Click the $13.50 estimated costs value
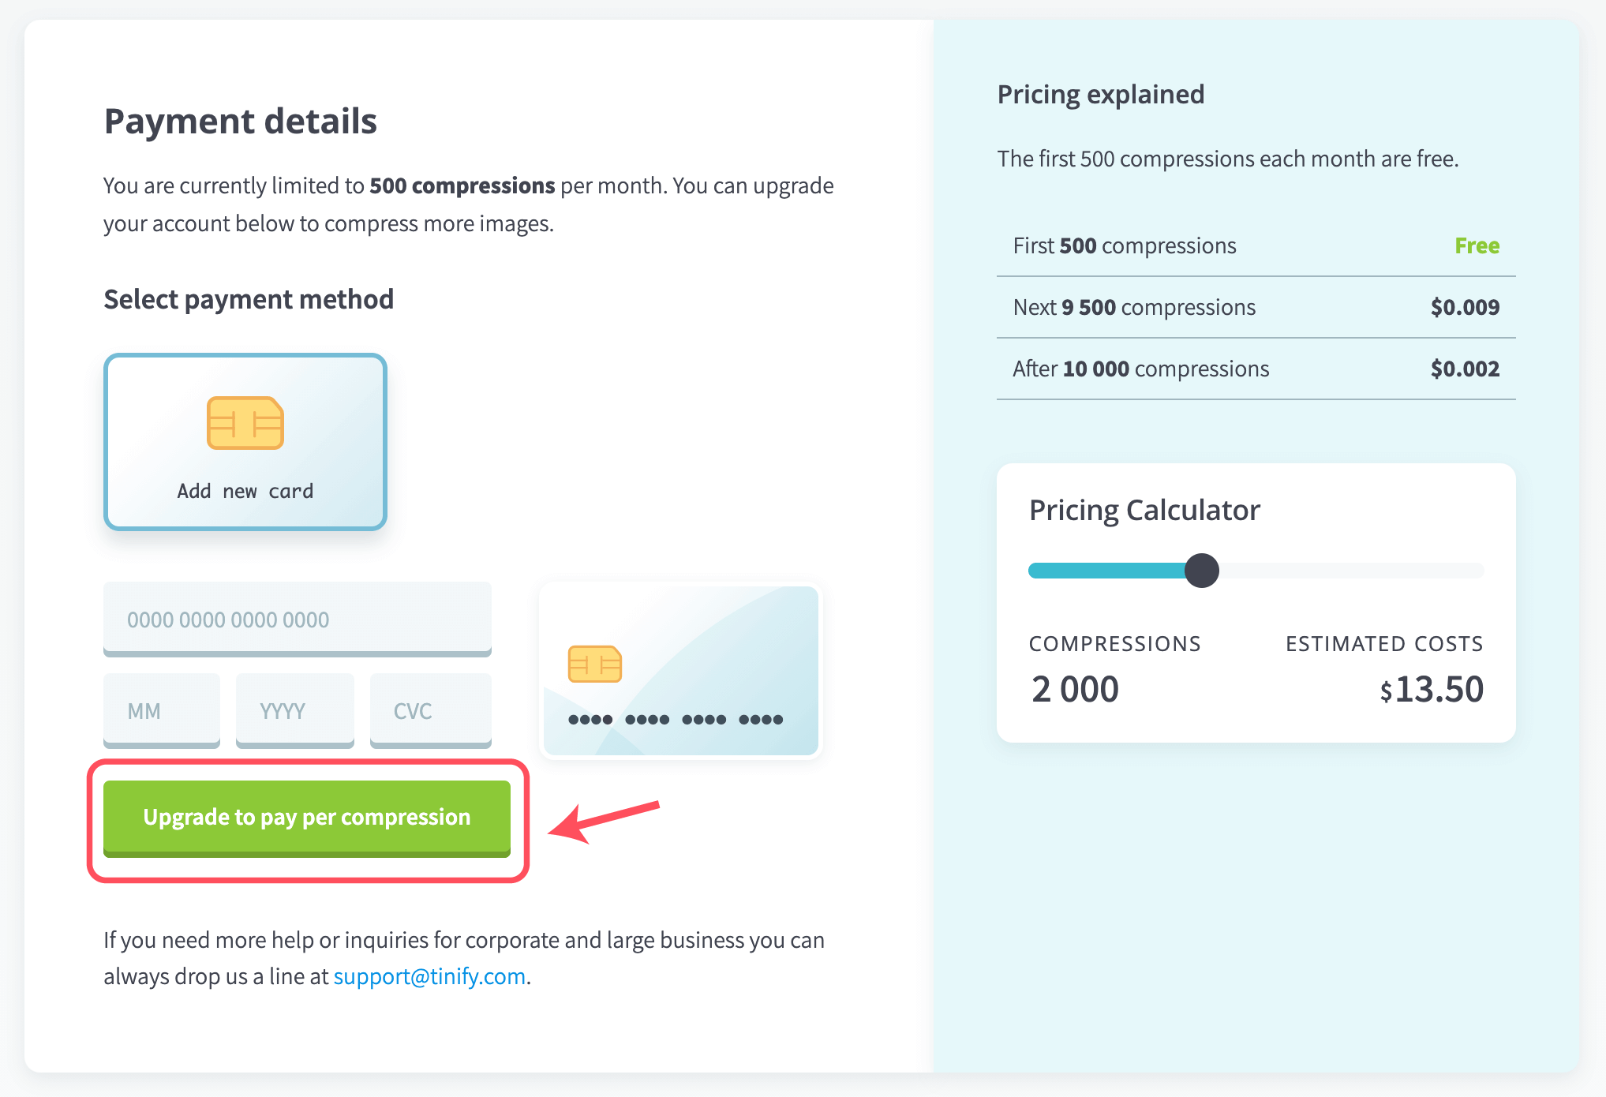 click(1432, 689)
